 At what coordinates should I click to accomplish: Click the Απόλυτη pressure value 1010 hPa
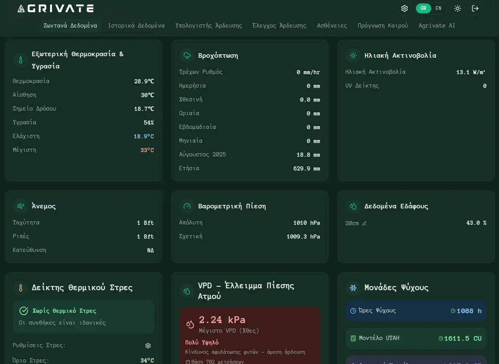[307, 223]
